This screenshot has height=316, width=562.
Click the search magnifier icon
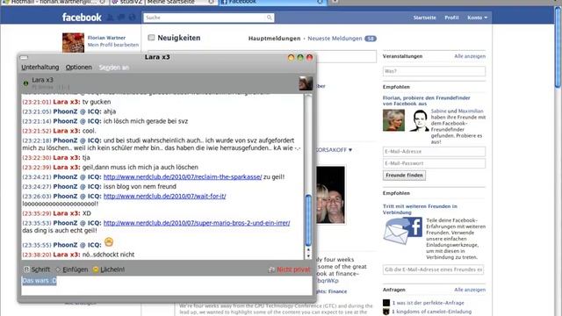pos(270,18)
